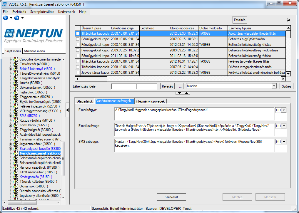Image resolution: width=299 pixels, height=213 pixels.
Task: Click the icon beside Kurzus várólista
Action: pos(16,120)
